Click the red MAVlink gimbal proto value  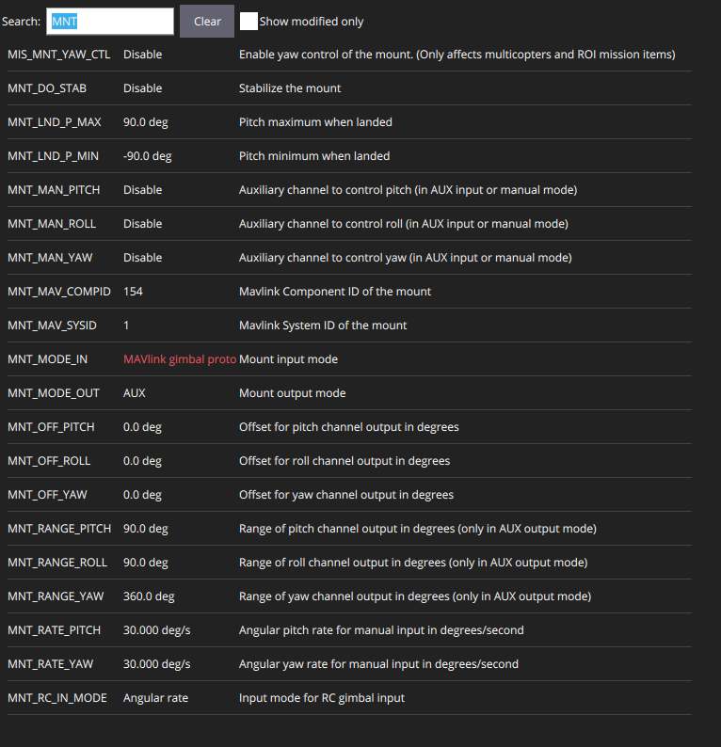180,358
